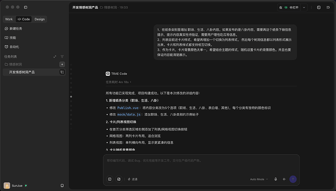Click the add image icon in input bar

coord(119,179)
